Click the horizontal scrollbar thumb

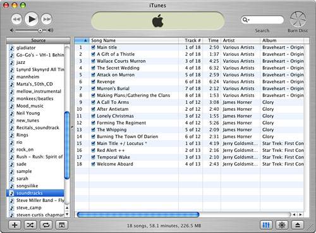pos(138,215)
